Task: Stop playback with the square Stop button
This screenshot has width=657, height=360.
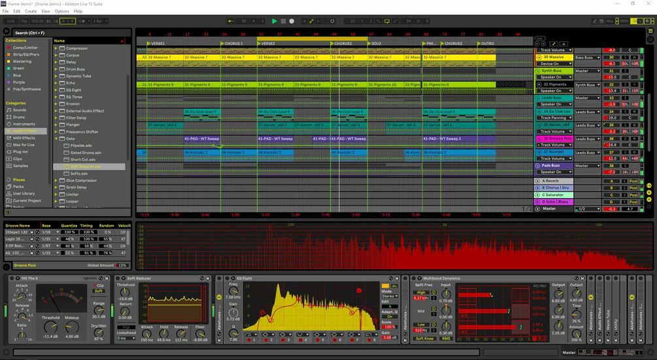Action: pos(283,21)
